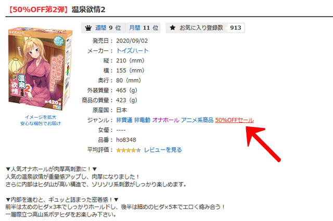Click the purple visited genre link
The image size is (333, 221).
click(x=165, y=120)
